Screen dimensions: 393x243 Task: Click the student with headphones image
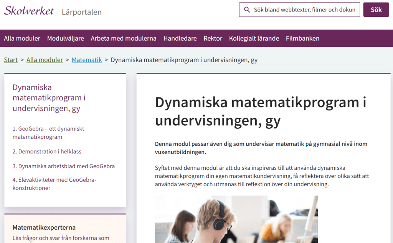click(236, 219)
